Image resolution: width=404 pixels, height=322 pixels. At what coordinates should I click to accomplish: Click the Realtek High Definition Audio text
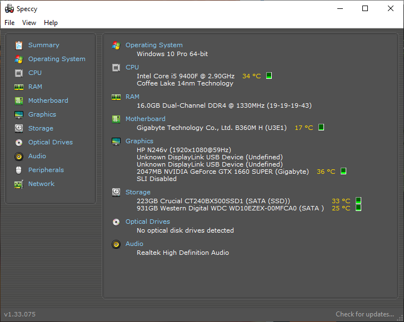183,253
